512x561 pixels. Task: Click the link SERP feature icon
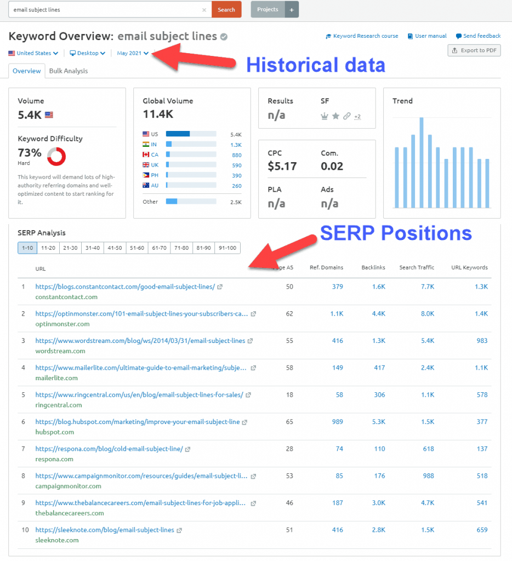[346, 116]
